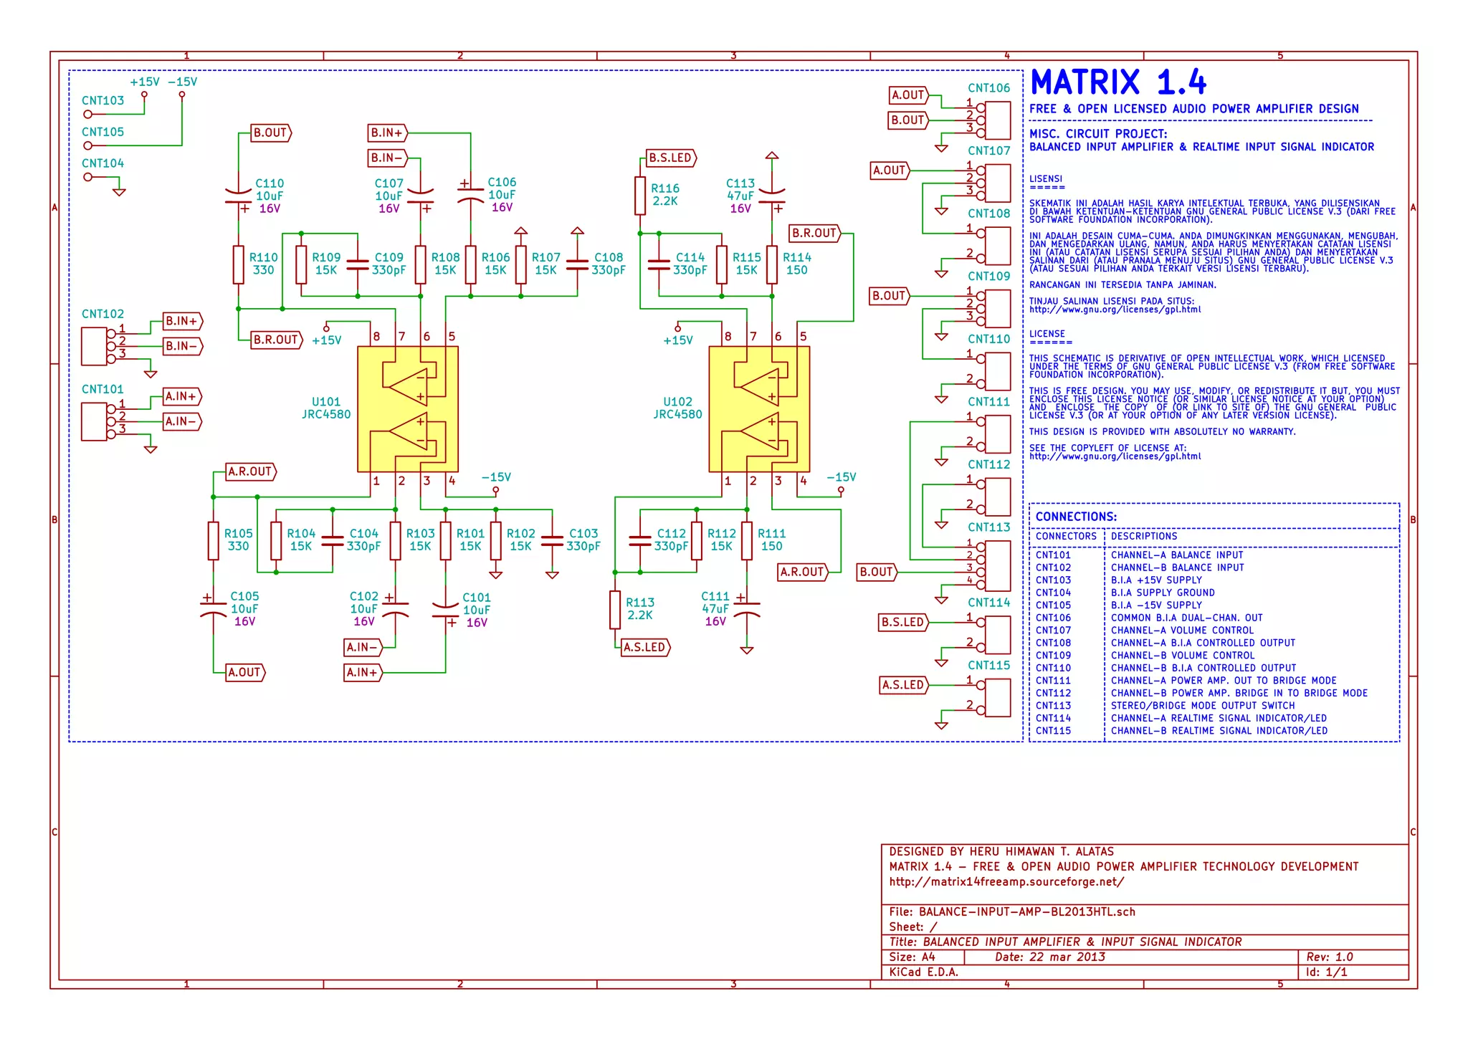Click the MATRIX 1.4 title text

1118,82
